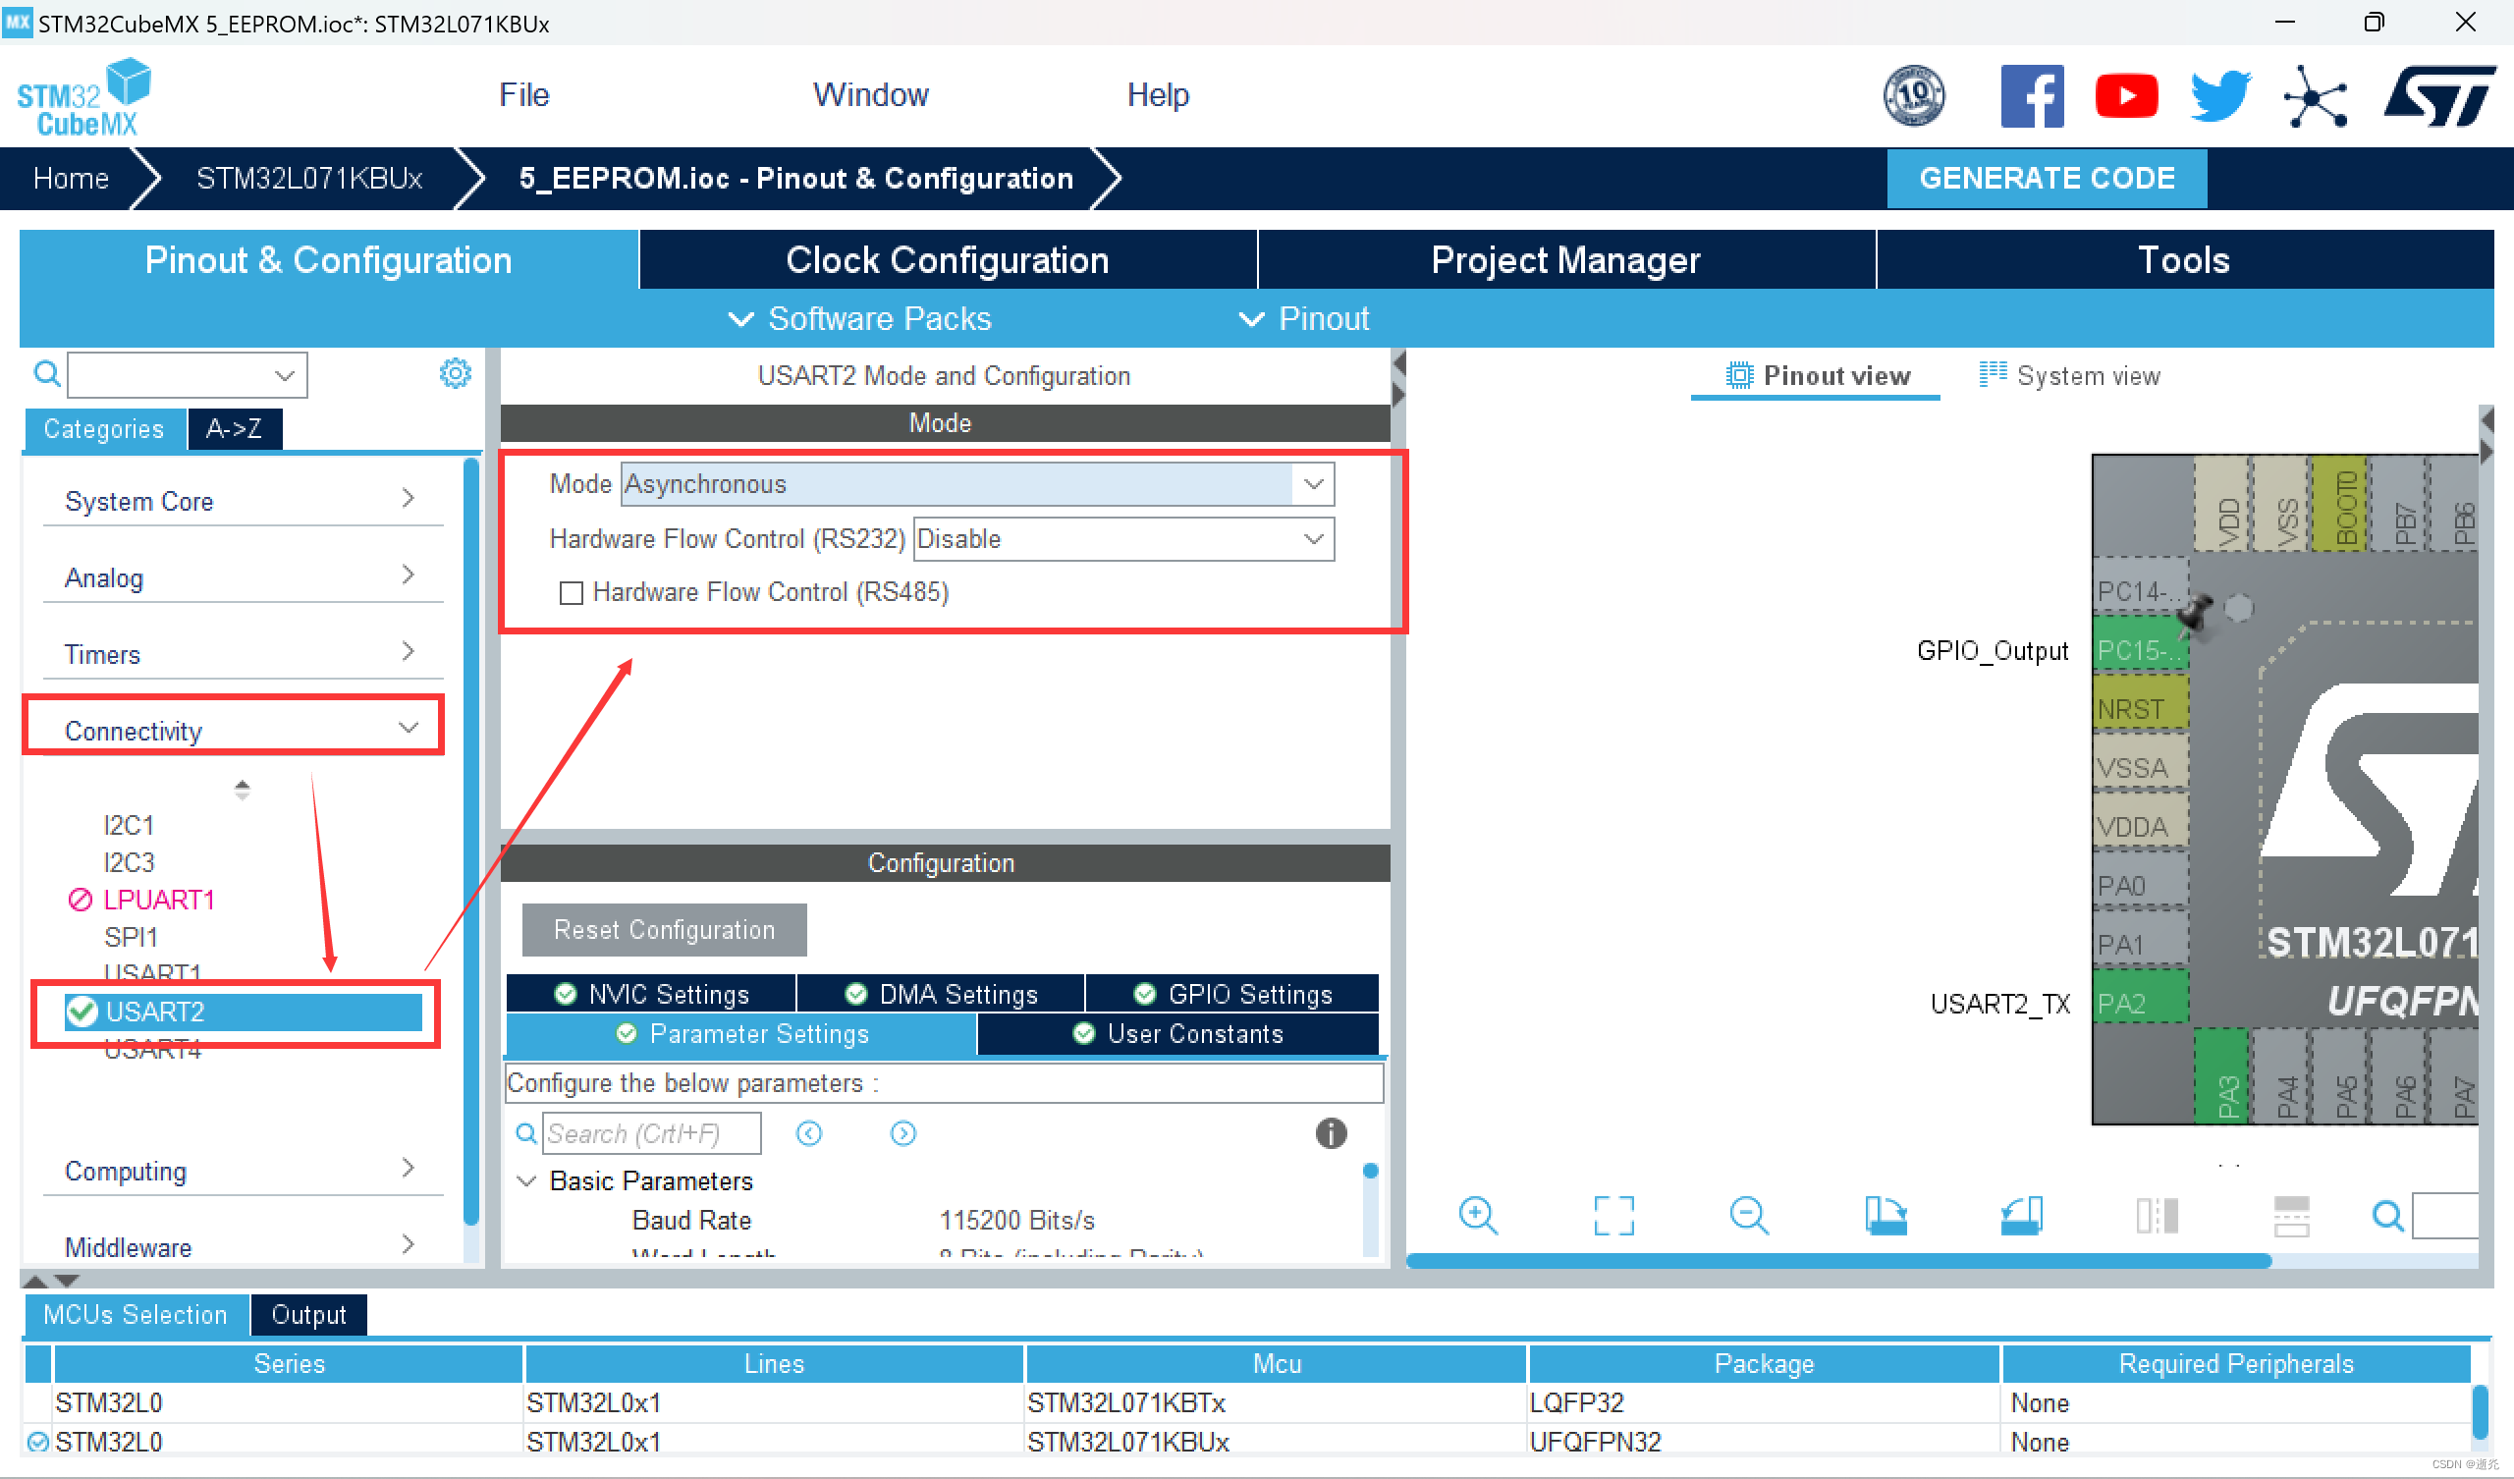Click the STM32L071KBUx breadcrumb

point(309,178)
